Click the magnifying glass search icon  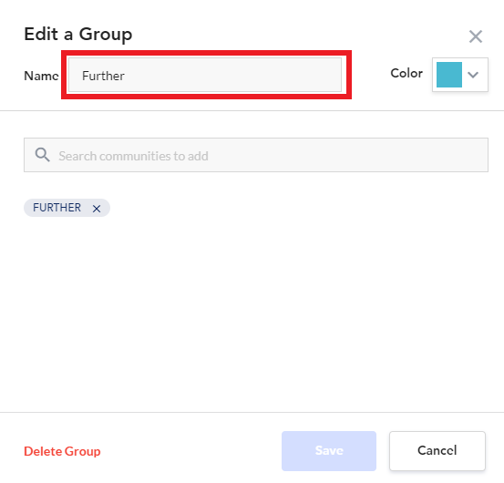[x=43, y=155]
